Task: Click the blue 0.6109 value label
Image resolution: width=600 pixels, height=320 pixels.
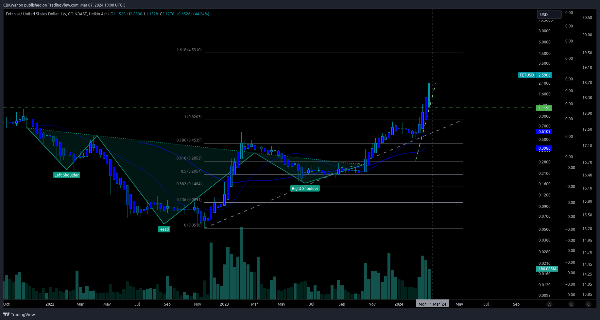Action: pos(544,132)
